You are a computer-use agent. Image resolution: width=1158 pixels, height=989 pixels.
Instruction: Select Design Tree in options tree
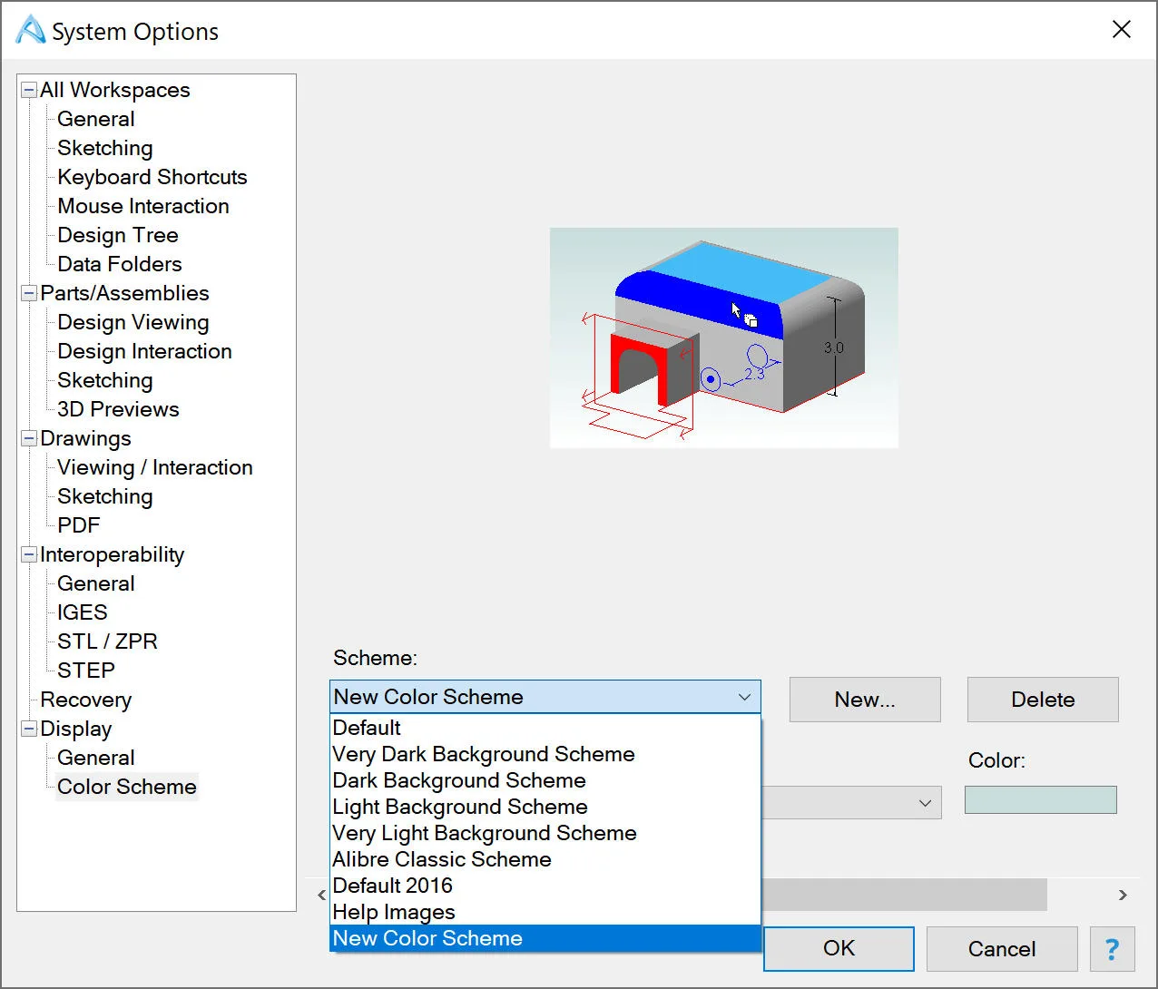118,235
